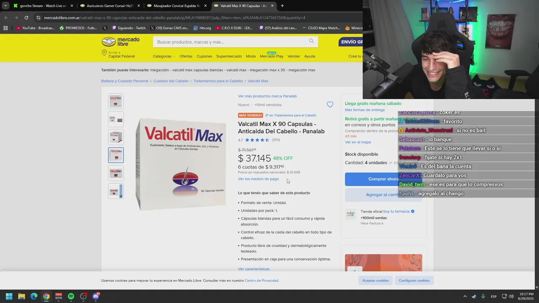Screen dimensions: 539x303
Task: Open a new browser tab with plus button
Action: pos(282,6)
